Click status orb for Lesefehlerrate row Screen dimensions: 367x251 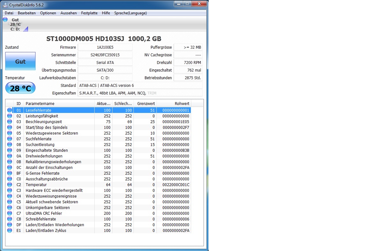pyautogui.click(x=10, y=110)
